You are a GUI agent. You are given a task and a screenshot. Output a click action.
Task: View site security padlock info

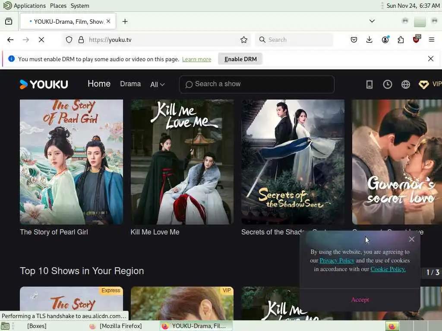pyautogui.click(x=81, y=40)
